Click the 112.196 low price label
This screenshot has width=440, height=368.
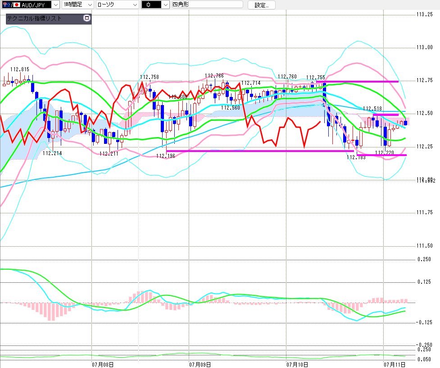tap(166, 156)
